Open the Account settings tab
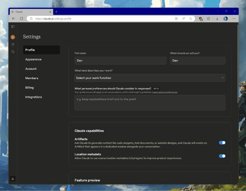This screenshot has height=191, width=246. click(31, 69)
